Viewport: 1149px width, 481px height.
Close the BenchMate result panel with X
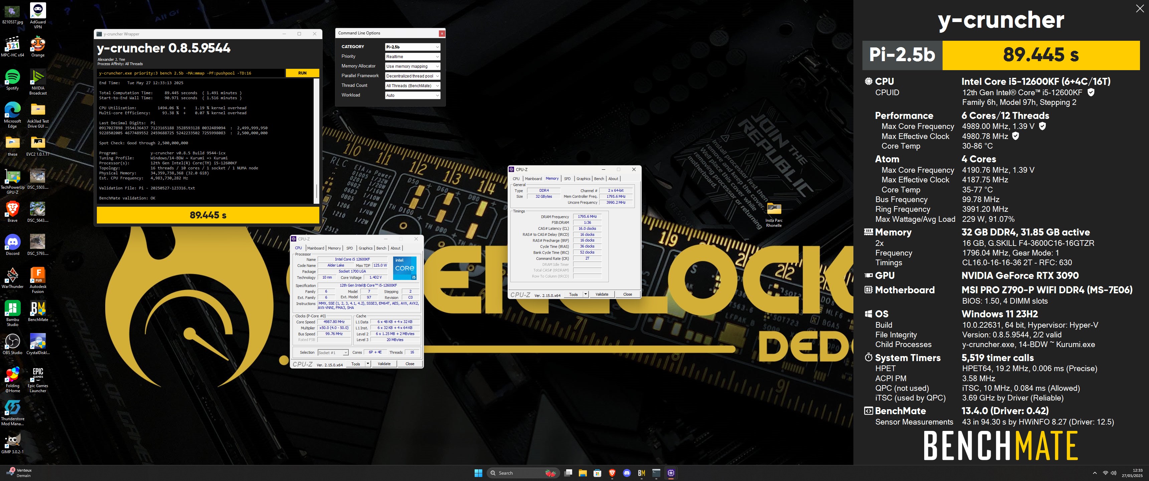click(1139, 8)
